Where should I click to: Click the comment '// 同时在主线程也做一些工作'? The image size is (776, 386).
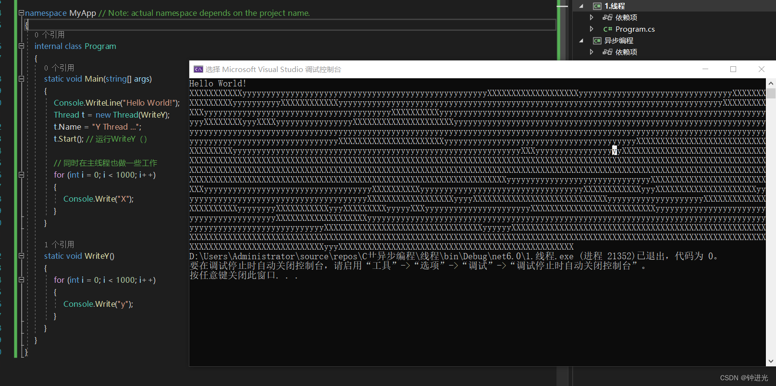[106, 163]
